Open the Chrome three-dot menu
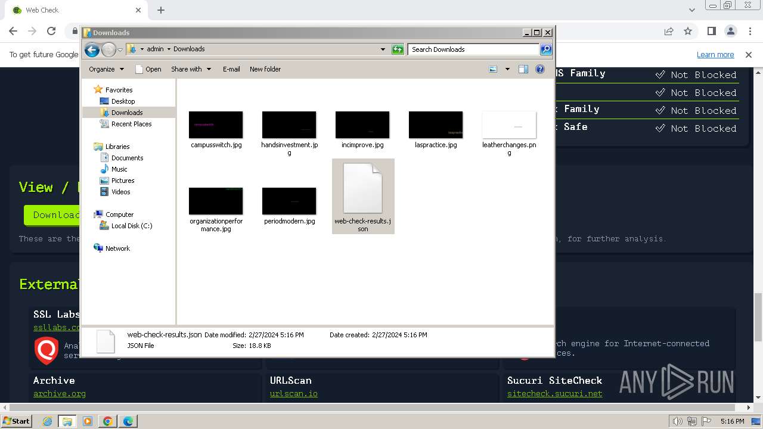 750,31
